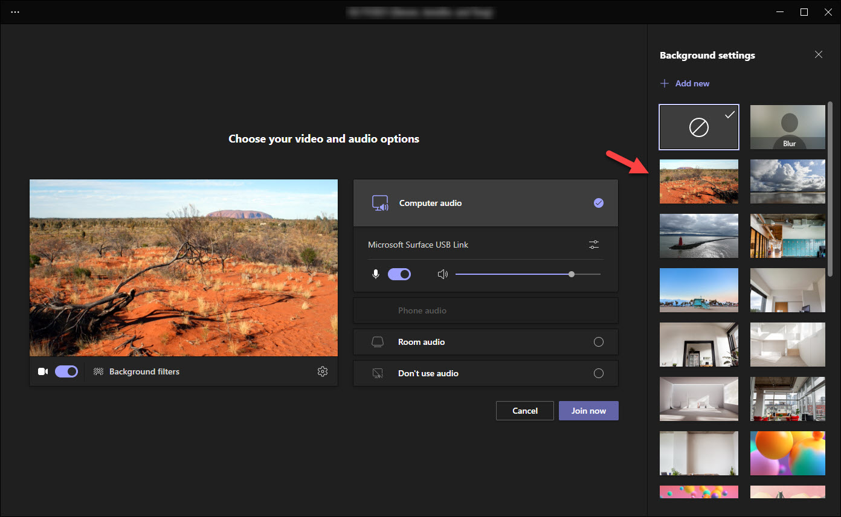Mute microphone using the toggle switch
This screenshot has width=841, height=517.
click(x=399, y=274)
